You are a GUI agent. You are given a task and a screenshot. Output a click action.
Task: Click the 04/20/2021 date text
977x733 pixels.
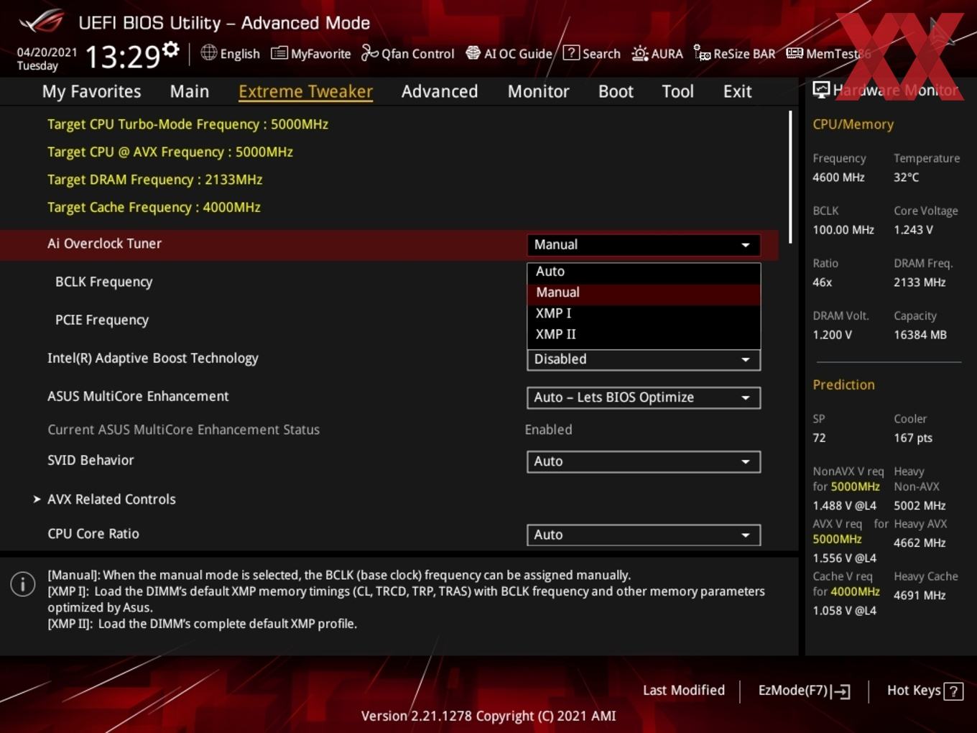click(47, 52)
